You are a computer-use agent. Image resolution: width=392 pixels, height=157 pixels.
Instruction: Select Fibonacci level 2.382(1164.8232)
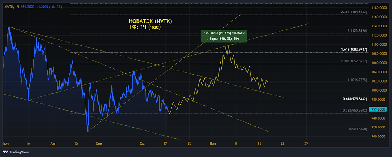coord(354,12)
